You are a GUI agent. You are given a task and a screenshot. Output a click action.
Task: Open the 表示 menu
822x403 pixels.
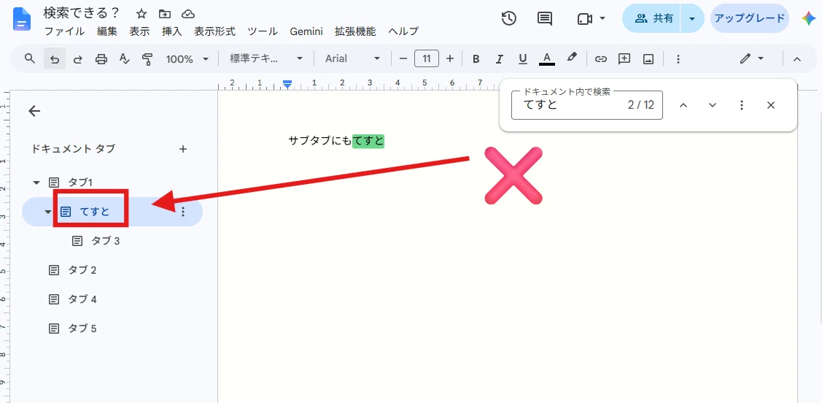point(139,31)
